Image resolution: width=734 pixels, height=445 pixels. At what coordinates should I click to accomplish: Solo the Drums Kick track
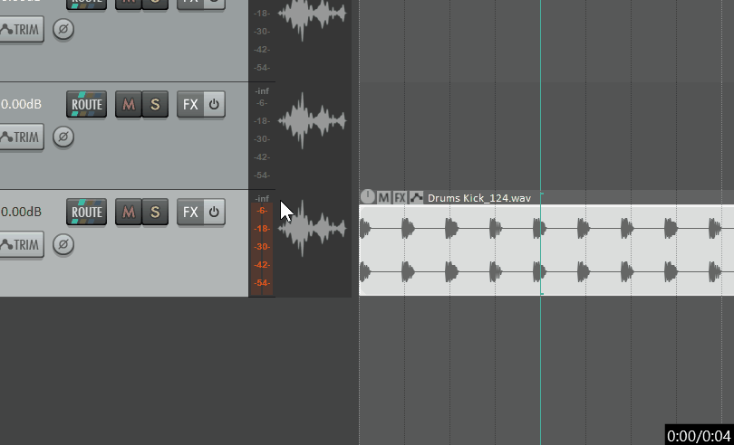click(155, 213)
